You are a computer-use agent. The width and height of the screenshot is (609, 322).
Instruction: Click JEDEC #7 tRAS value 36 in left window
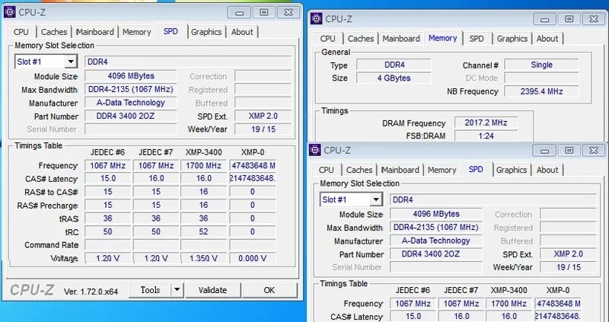pyautogui.click(x=156, y=218)
